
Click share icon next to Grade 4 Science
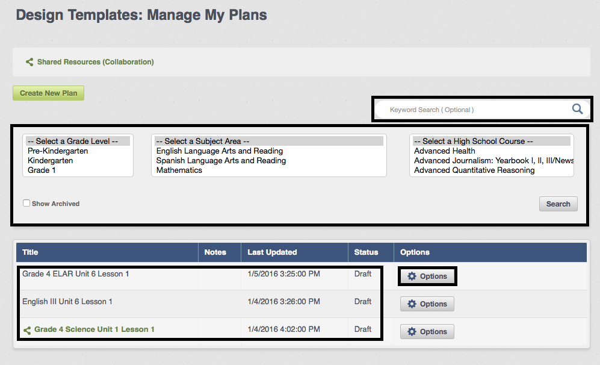click(27, 330)
